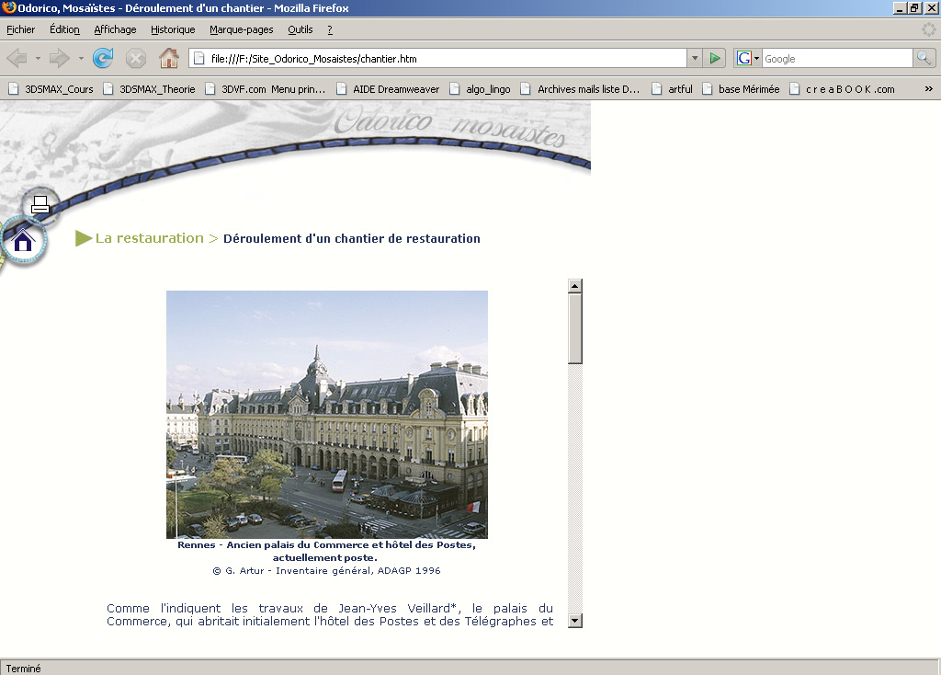Show more bookmarks with chevron
The image size is (941, 675).
click(x=928, y=89)
